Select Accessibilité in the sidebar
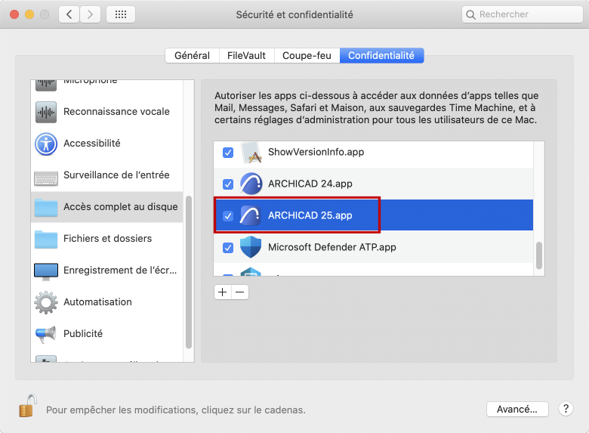589x433 pixels. coord(92,144)
